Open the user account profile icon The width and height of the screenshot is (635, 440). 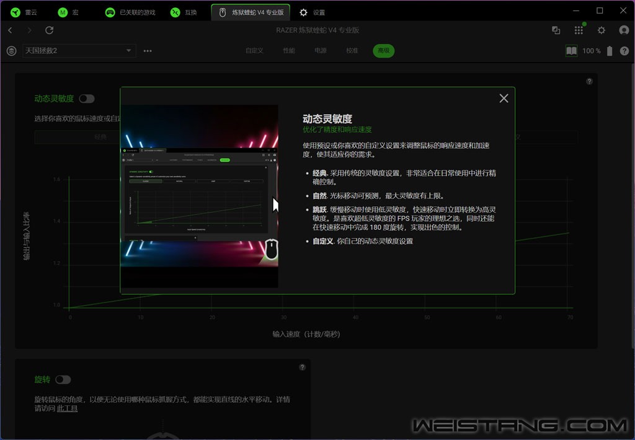[624, 30]
